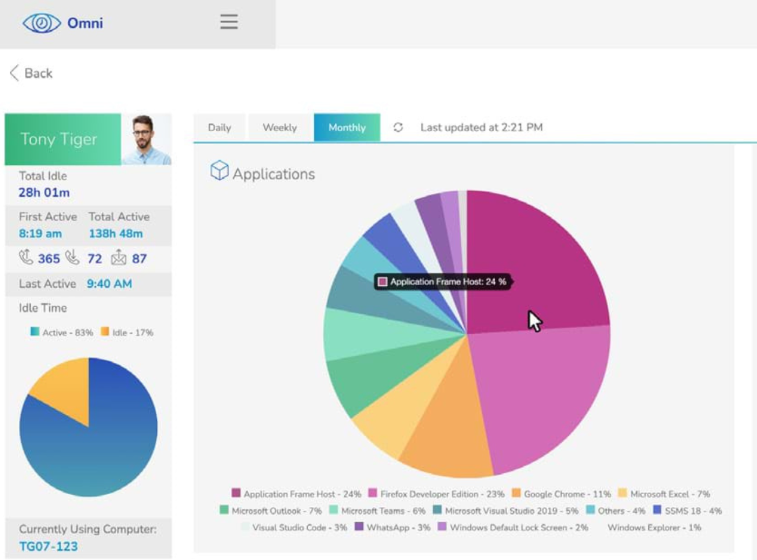Toggle Firefox Developer Edition legend swatch
Image resolution: width=757 pixels, height=560 pixels.
pyautogui.click(x=373, y=493)
